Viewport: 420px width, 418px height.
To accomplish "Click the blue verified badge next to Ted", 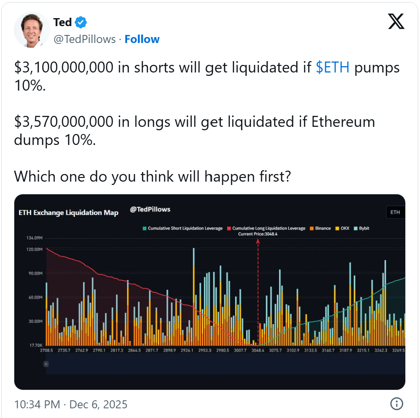I will (x=81, y=22).
